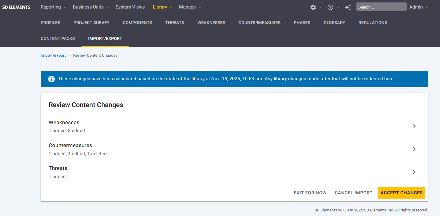The width and height of the screenshot is (440, 216).
Task: Click the SD Elements logo
Action: click(x=17, y=7)
